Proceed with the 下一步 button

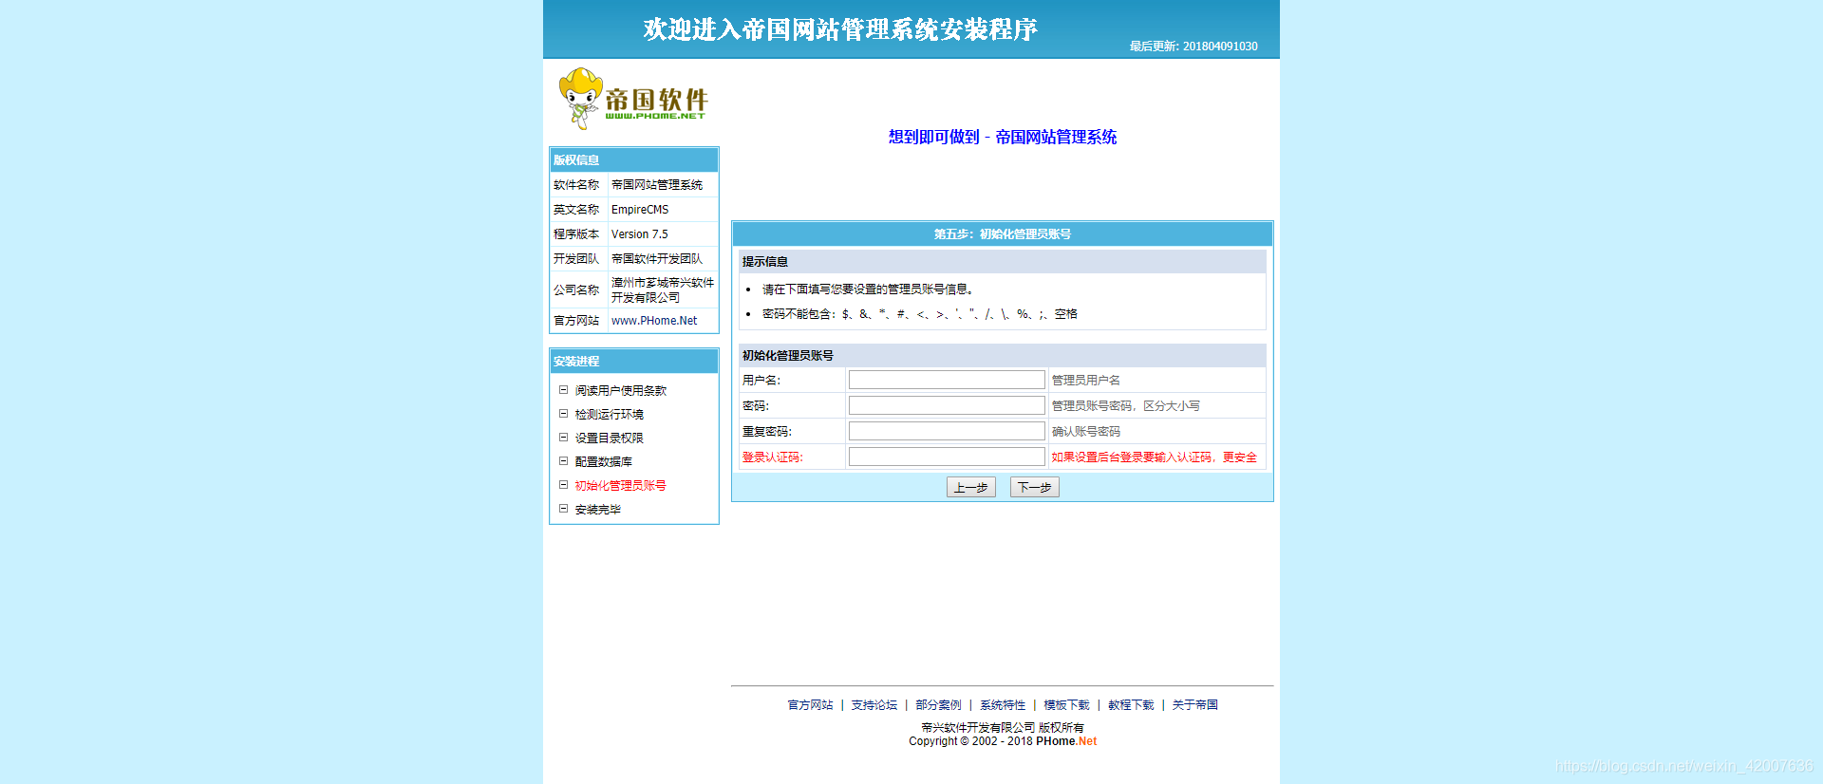[1035, 487]
